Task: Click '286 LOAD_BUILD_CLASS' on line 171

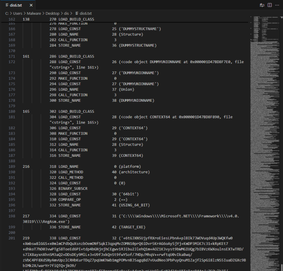Action: click(72, 56)
